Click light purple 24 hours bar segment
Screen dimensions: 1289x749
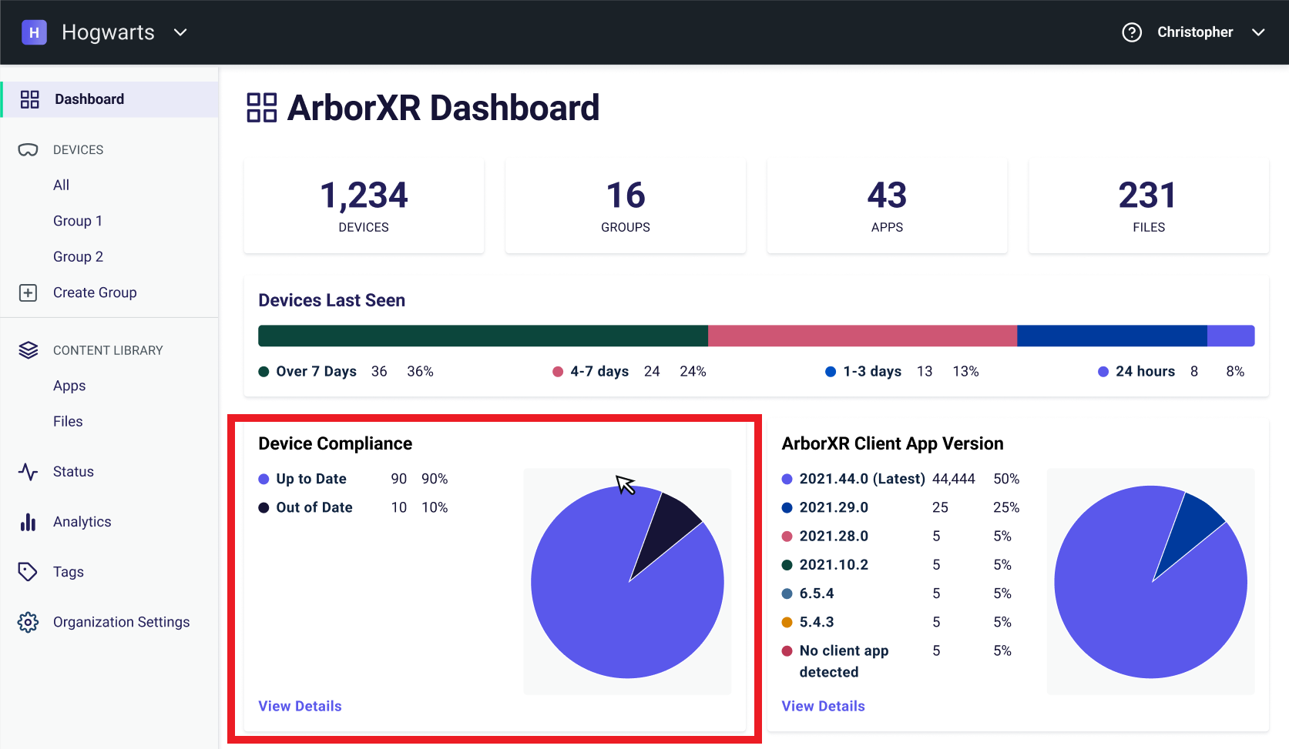(x=1231, y=336)
